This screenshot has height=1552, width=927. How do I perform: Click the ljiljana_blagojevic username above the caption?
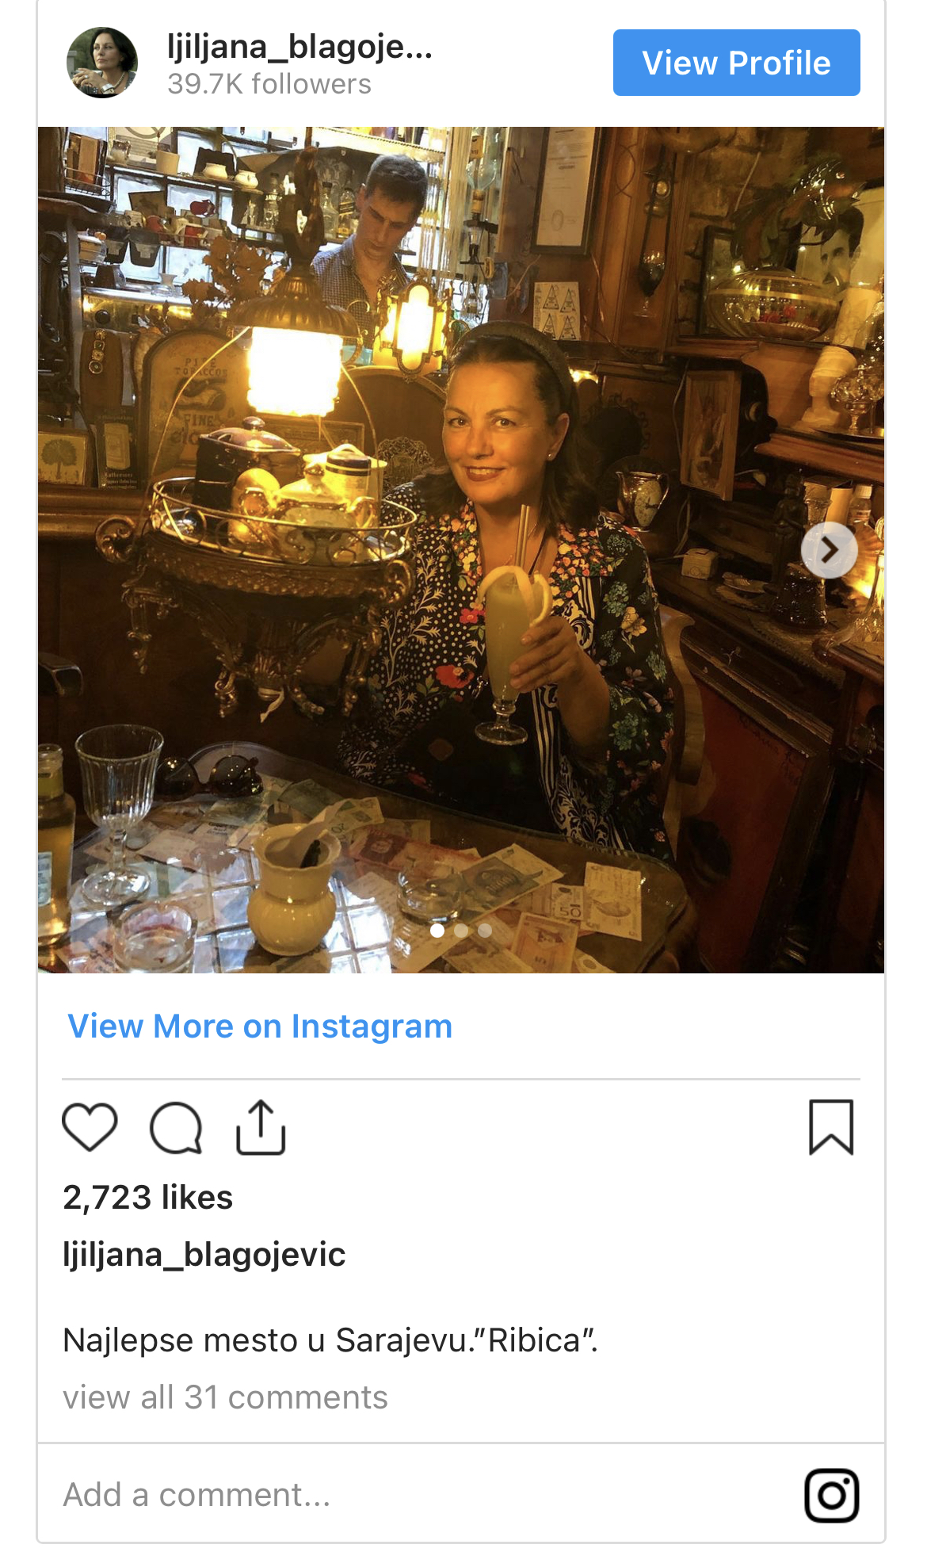204,1255
